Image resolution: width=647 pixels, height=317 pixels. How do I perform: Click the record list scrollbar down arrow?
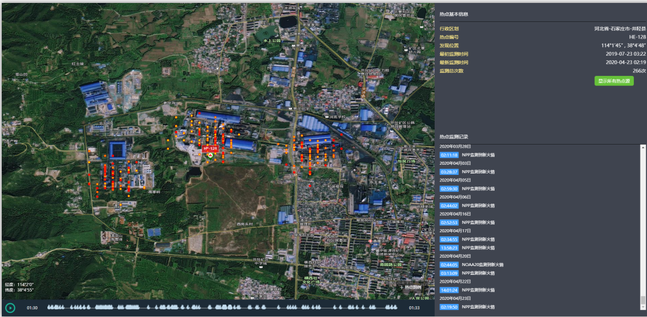tap(643, 307)
